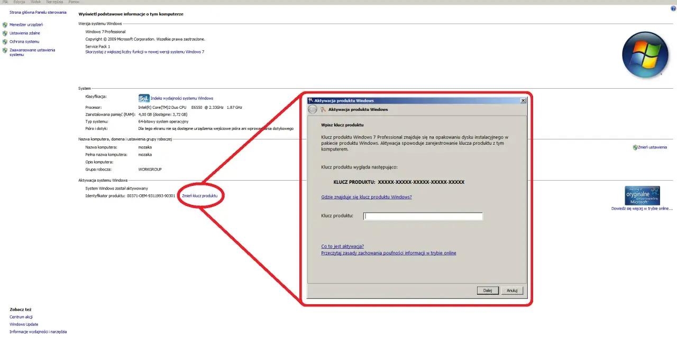Open Informacje wydajności i narzędzia link
Image resolution: width=677 pixels, height=338 pixels.
pos(38,332)
